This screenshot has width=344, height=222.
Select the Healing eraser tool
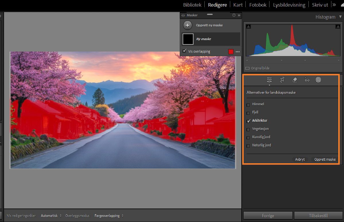294,80
